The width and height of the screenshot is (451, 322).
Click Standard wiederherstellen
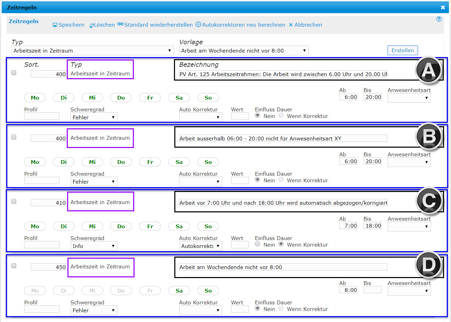(155, 25)
